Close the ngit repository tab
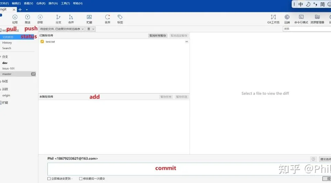Image resolution: width=331 pixels, height=183 pixels. [x=14, y=10]
